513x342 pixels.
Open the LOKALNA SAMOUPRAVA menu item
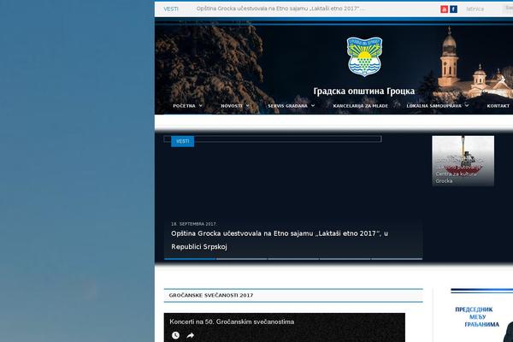(x=433, y=106)
